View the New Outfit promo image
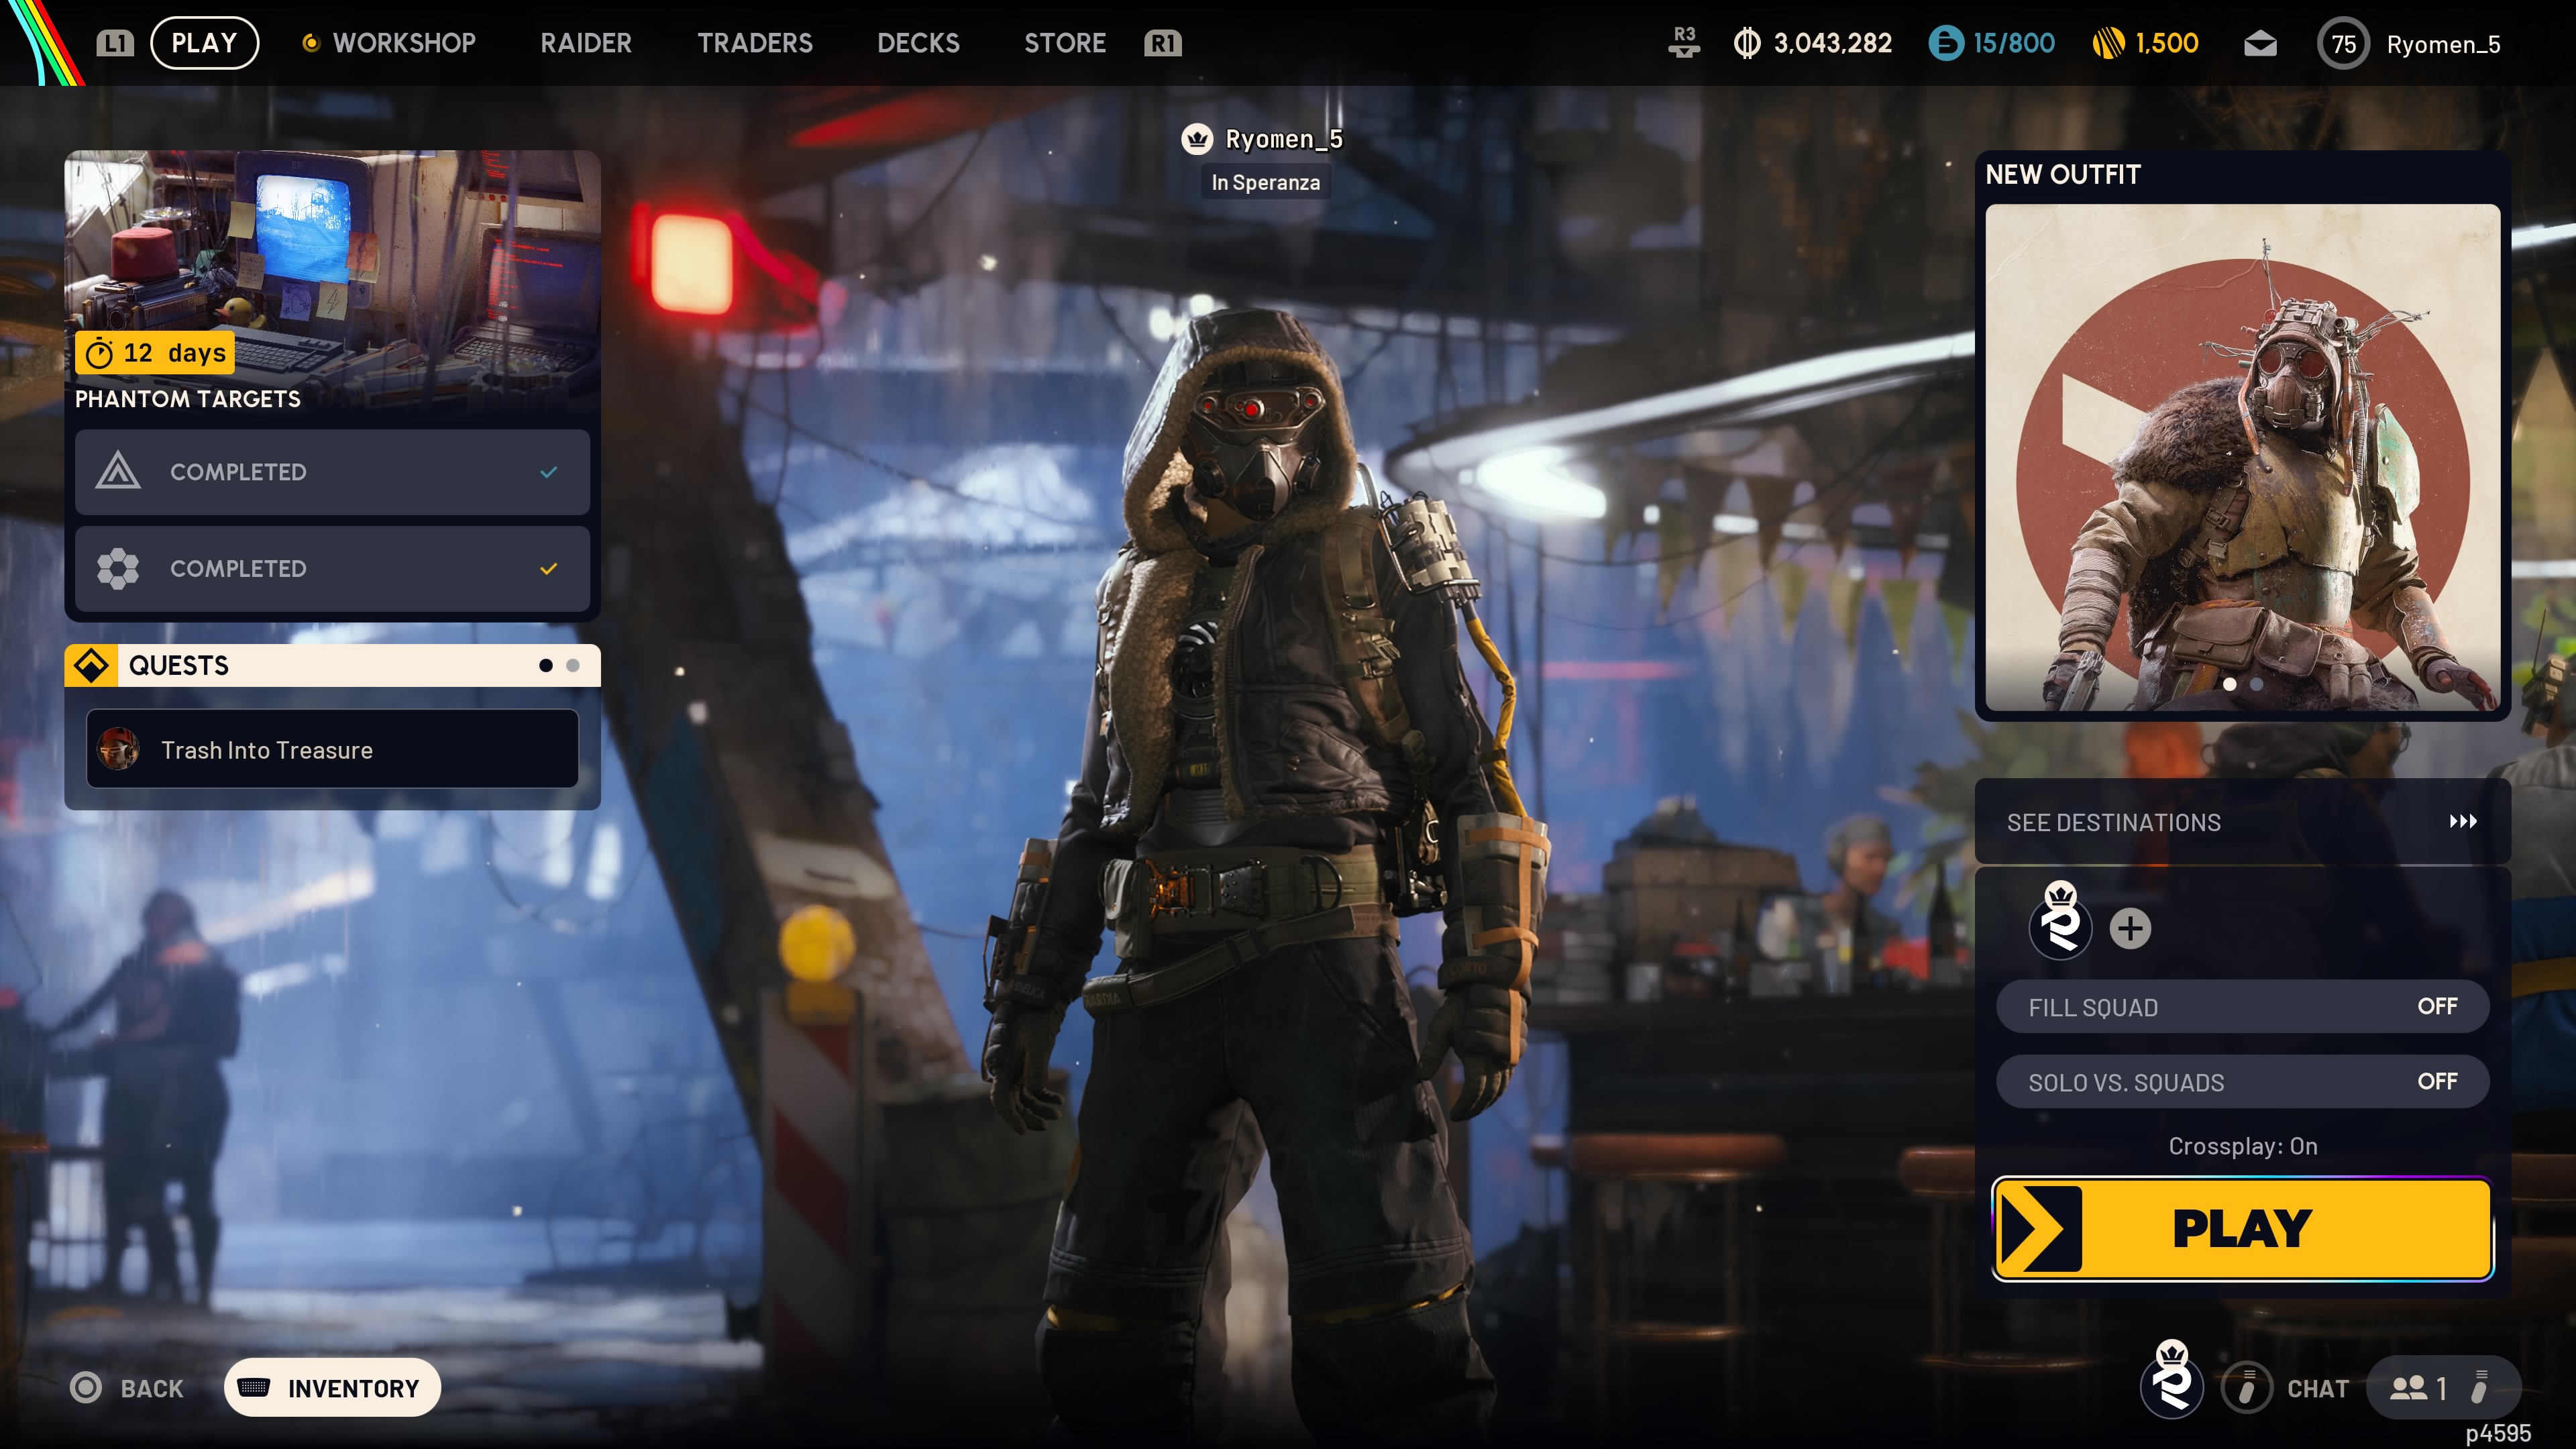 [x=2242, y=457]
